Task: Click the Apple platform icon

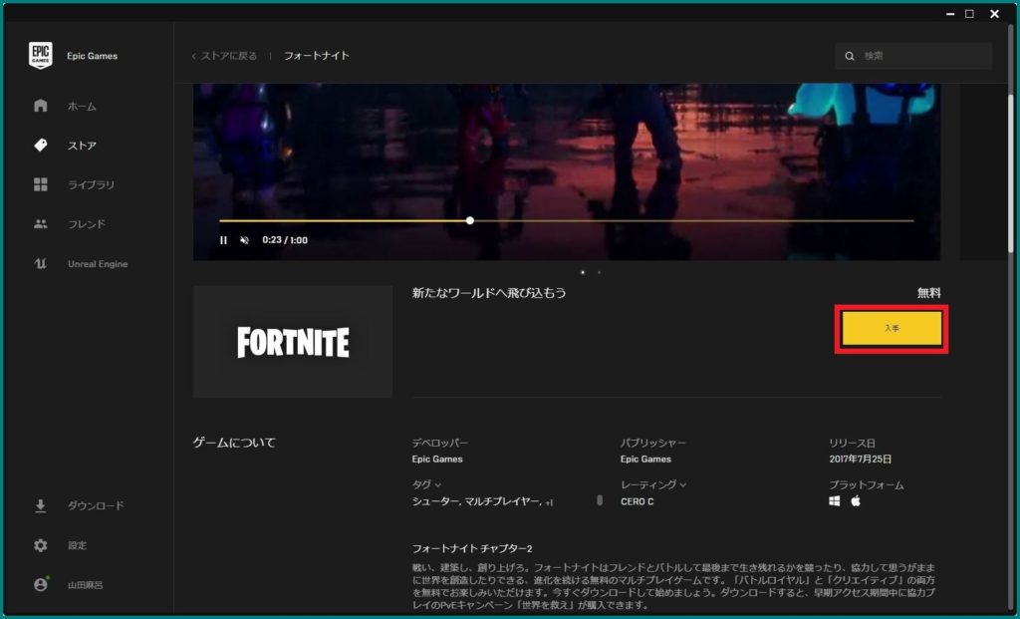Action: (856, 500)
